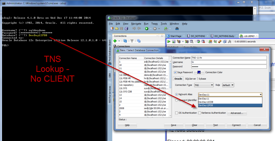Viewport: 275px width, 141px height.
Task: Run Statement with the green play icon
Action: point(169,42)
